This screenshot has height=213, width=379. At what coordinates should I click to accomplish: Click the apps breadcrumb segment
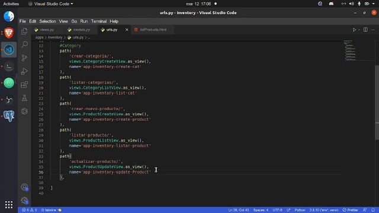(39, 37)
